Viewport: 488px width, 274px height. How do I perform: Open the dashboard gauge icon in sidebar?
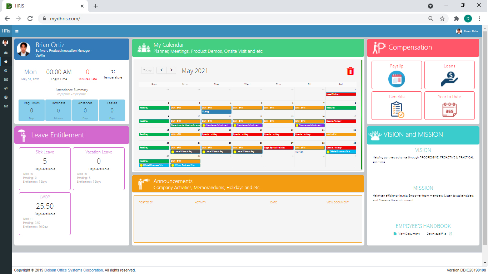[6, 53]
